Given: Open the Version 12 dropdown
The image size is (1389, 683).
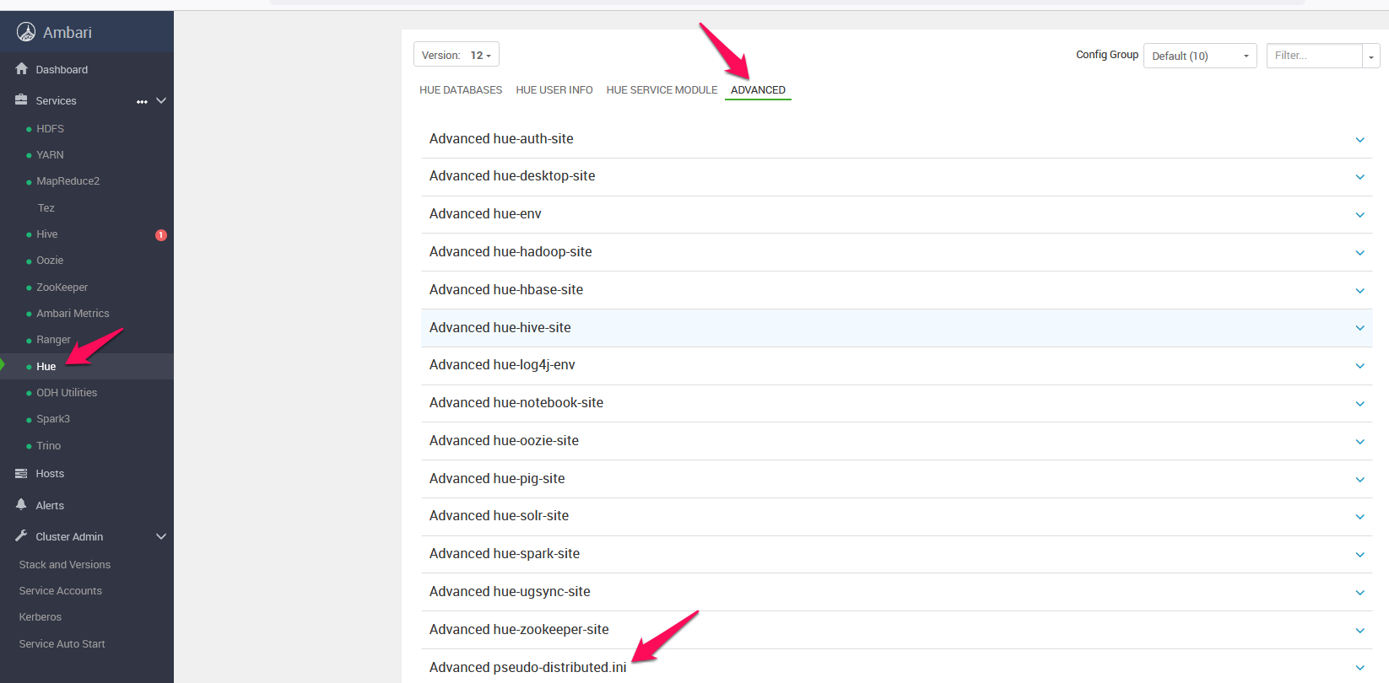Looking at the screenshot, I should [457, 55].
